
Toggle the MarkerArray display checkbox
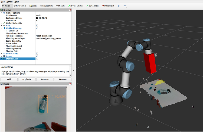pyautogui.click(x=37, y=59)
